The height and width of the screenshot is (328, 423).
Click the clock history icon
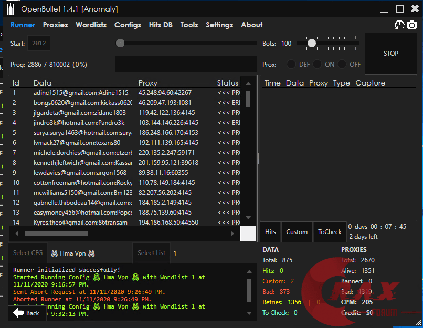click(x=399, y=25)
